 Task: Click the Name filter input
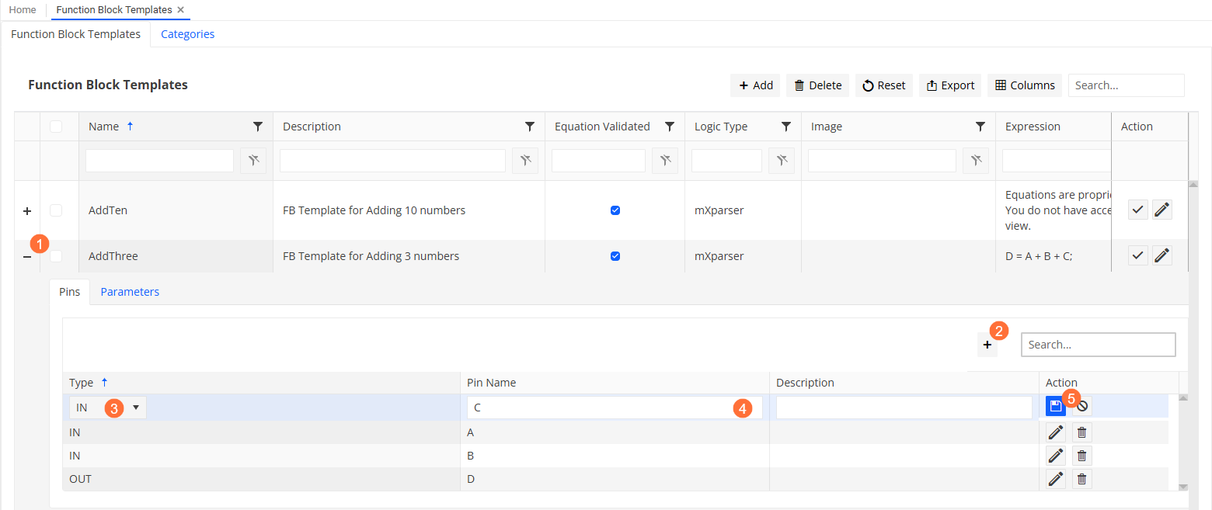coord(159,161)
